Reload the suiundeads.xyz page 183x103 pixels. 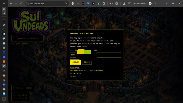pyautogui.click(x=21, y=3)
